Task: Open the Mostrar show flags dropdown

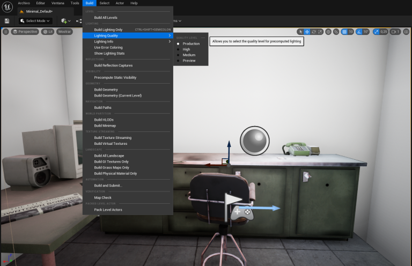Action: click(x=64, y=32)
